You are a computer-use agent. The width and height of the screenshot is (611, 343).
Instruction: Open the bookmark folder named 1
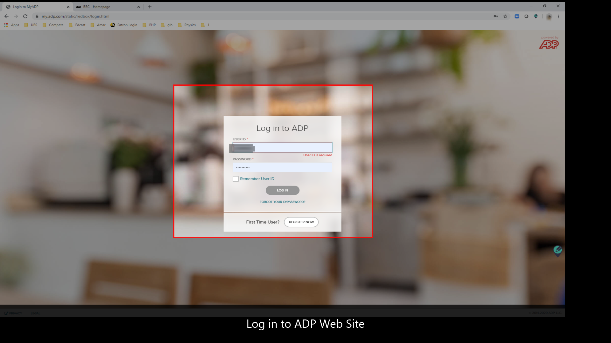[x=205, y=25]
